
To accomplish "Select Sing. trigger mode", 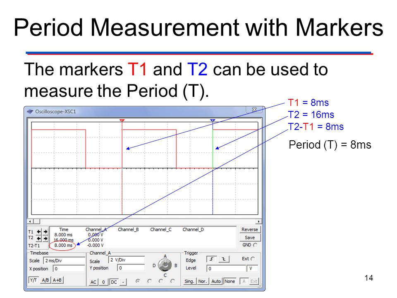I will click(189, 281).
